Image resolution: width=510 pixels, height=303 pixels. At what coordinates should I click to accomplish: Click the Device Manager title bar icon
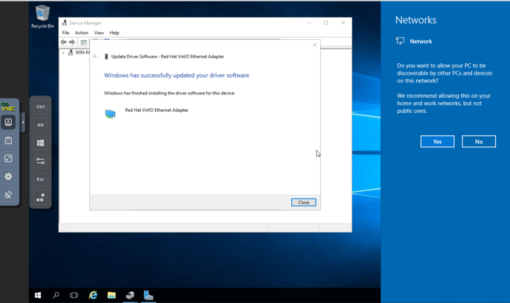pyautogui.click(x=64, y=23)
